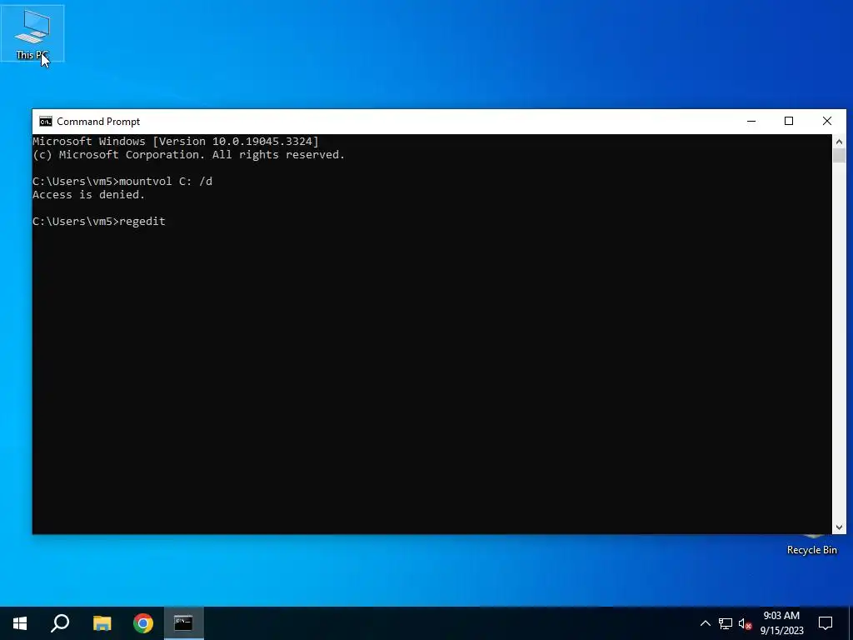Open network status tray icon
Viewport: 853px width, 640px height.
pyautogui.click(x=726, y=623)
